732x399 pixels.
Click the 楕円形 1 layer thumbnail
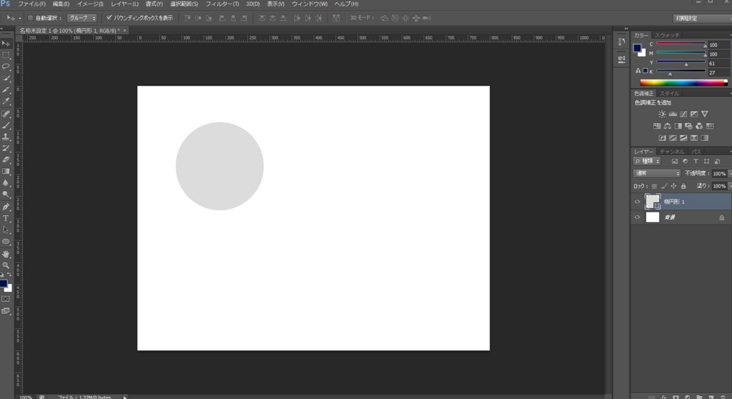(x=652, y=202)
